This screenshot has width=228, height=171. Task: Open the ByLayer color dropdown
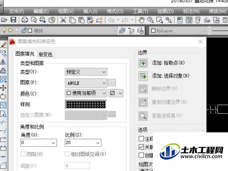tap(204, 31)
